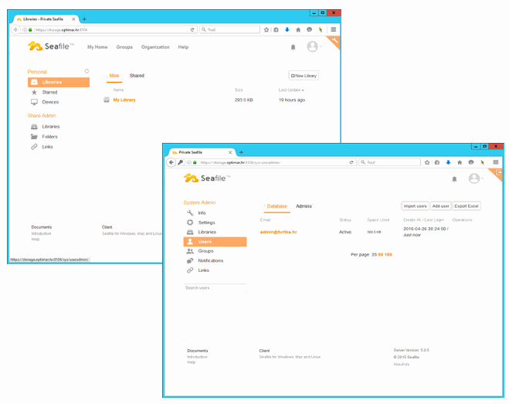This screenshot has height=404, width=509.
Task: Open Share Admin Folders in back window
Action: (x=49, y=137)
